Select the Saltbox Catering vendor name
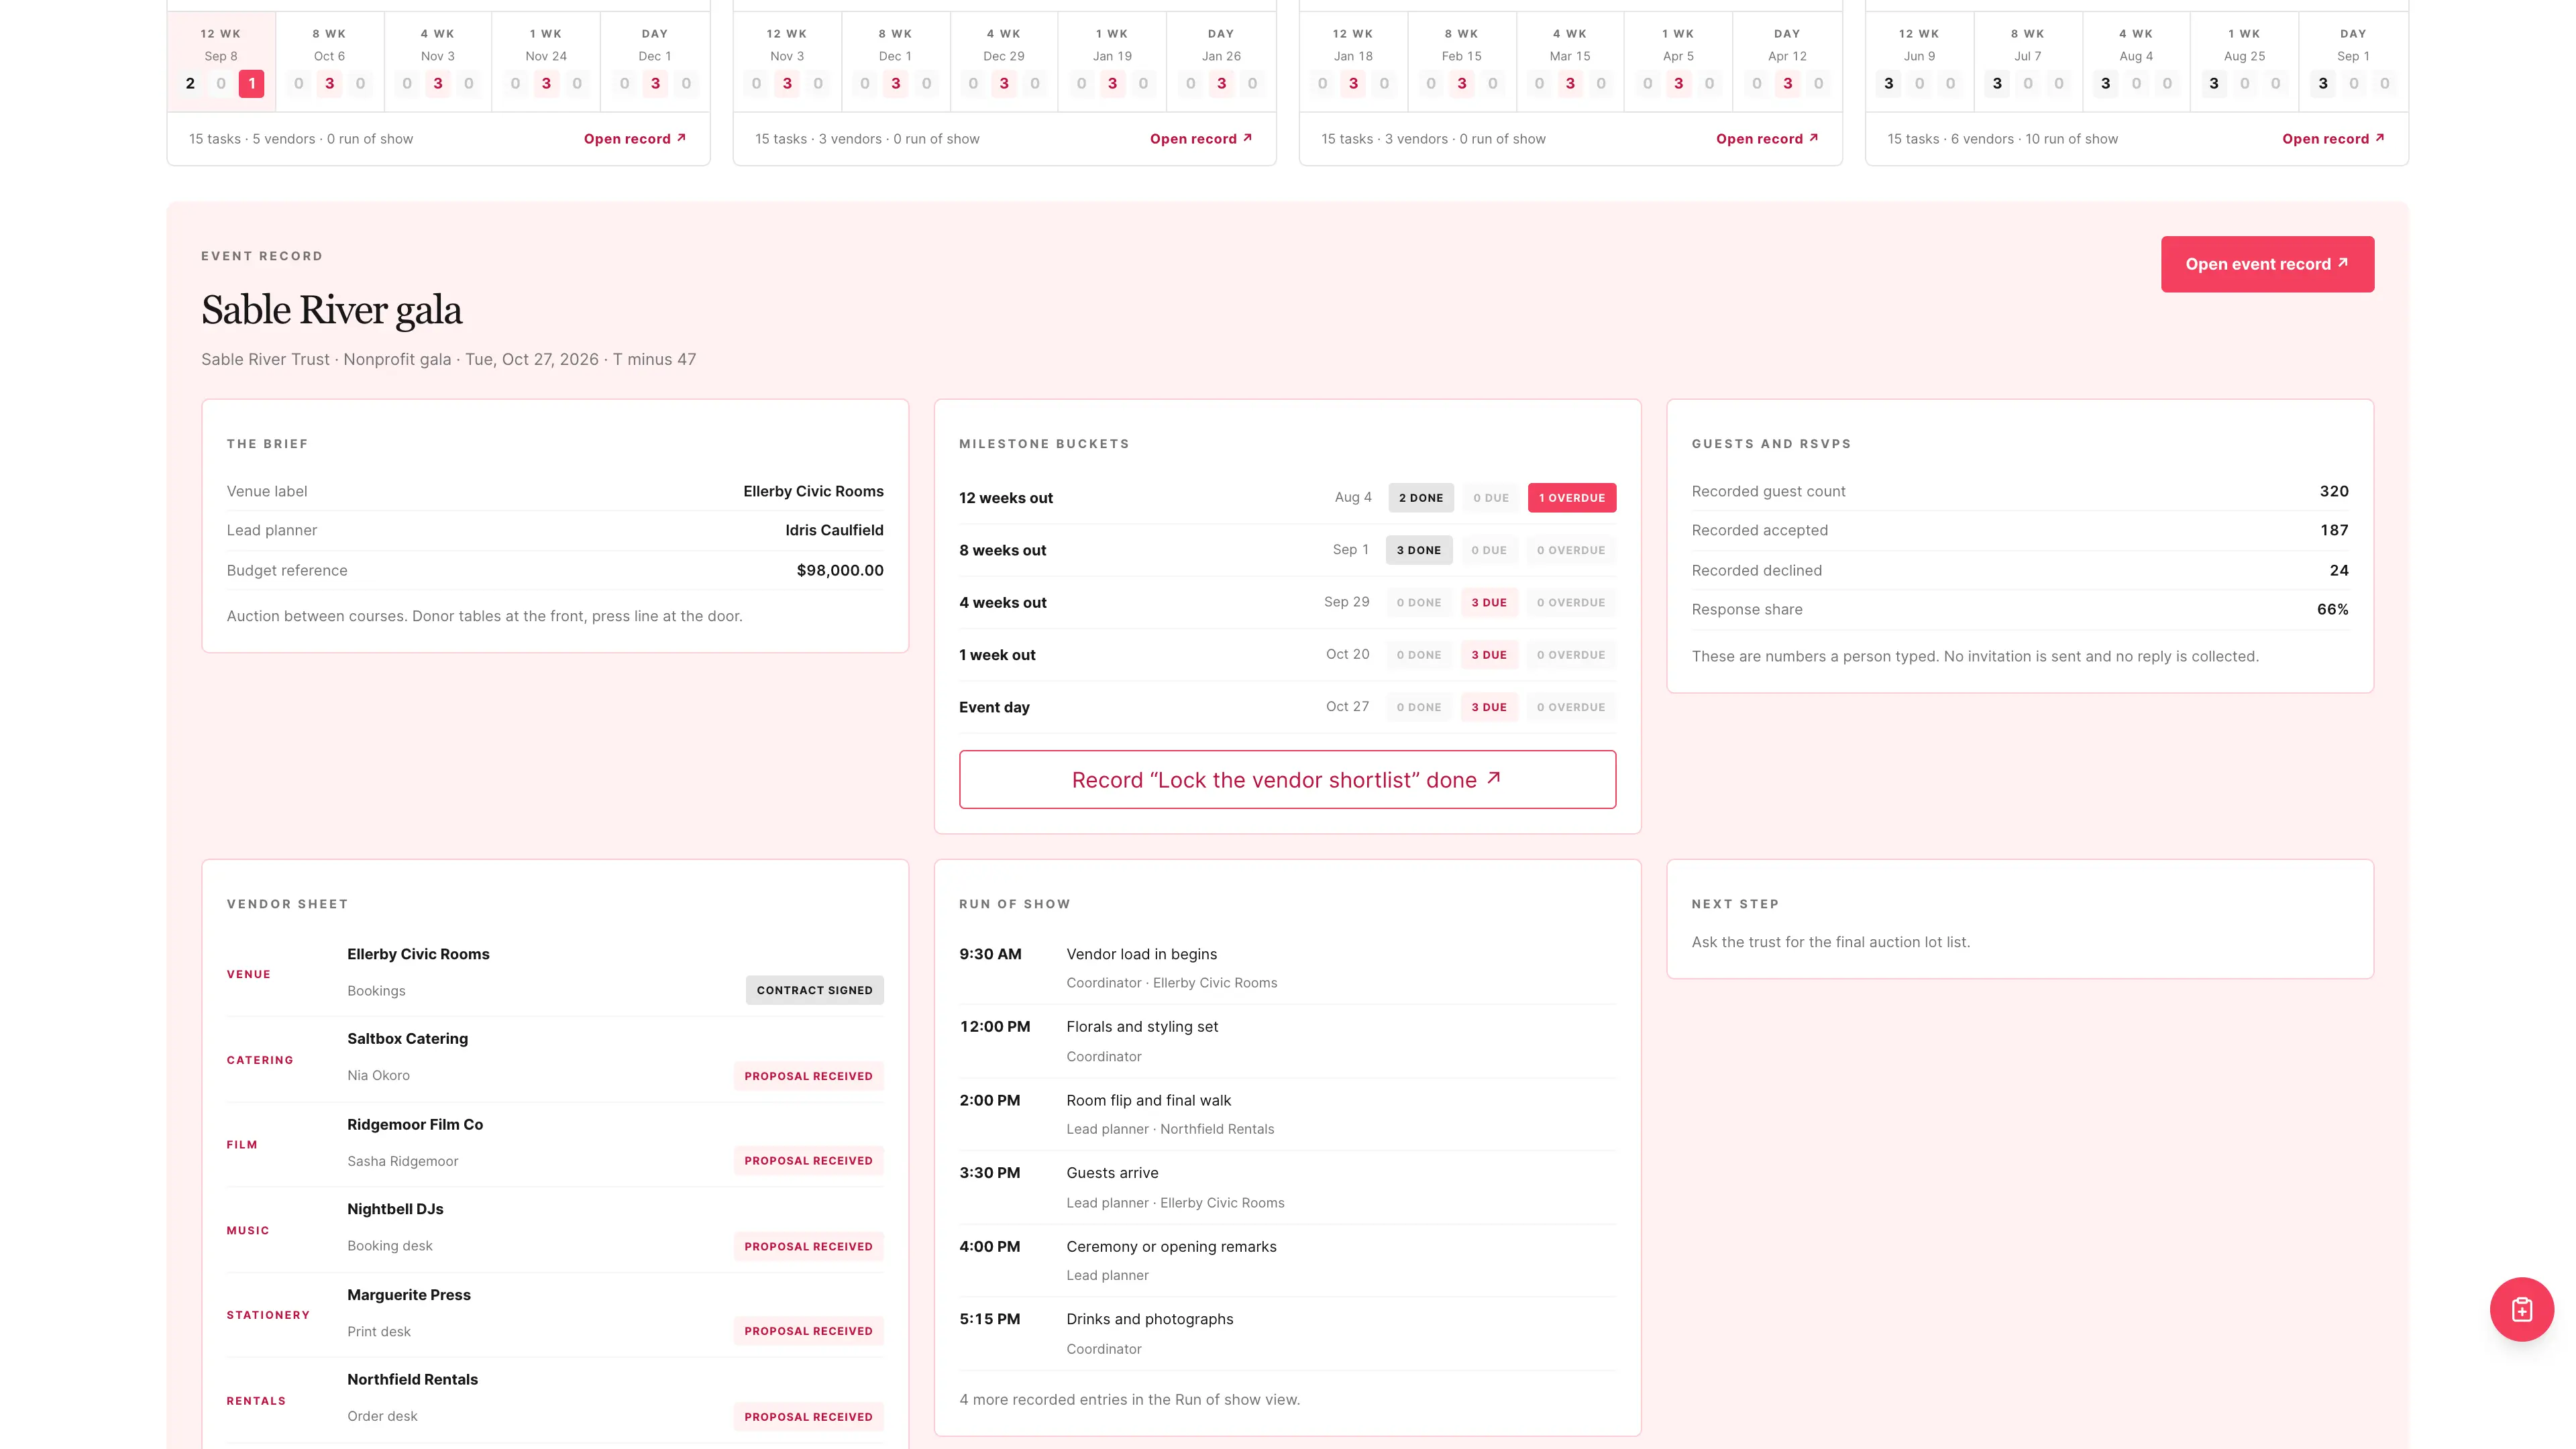The width and height of the screenshot is (2576, 1449). 407,1039
